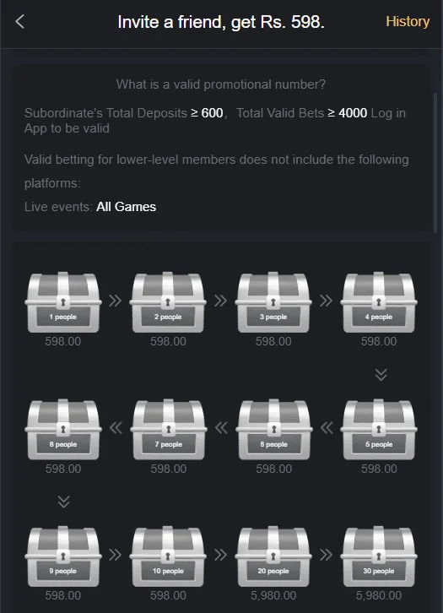Go back using the top-left arrow
The width and height of the screenshot is (443, 613).
[x=19, y=22]
